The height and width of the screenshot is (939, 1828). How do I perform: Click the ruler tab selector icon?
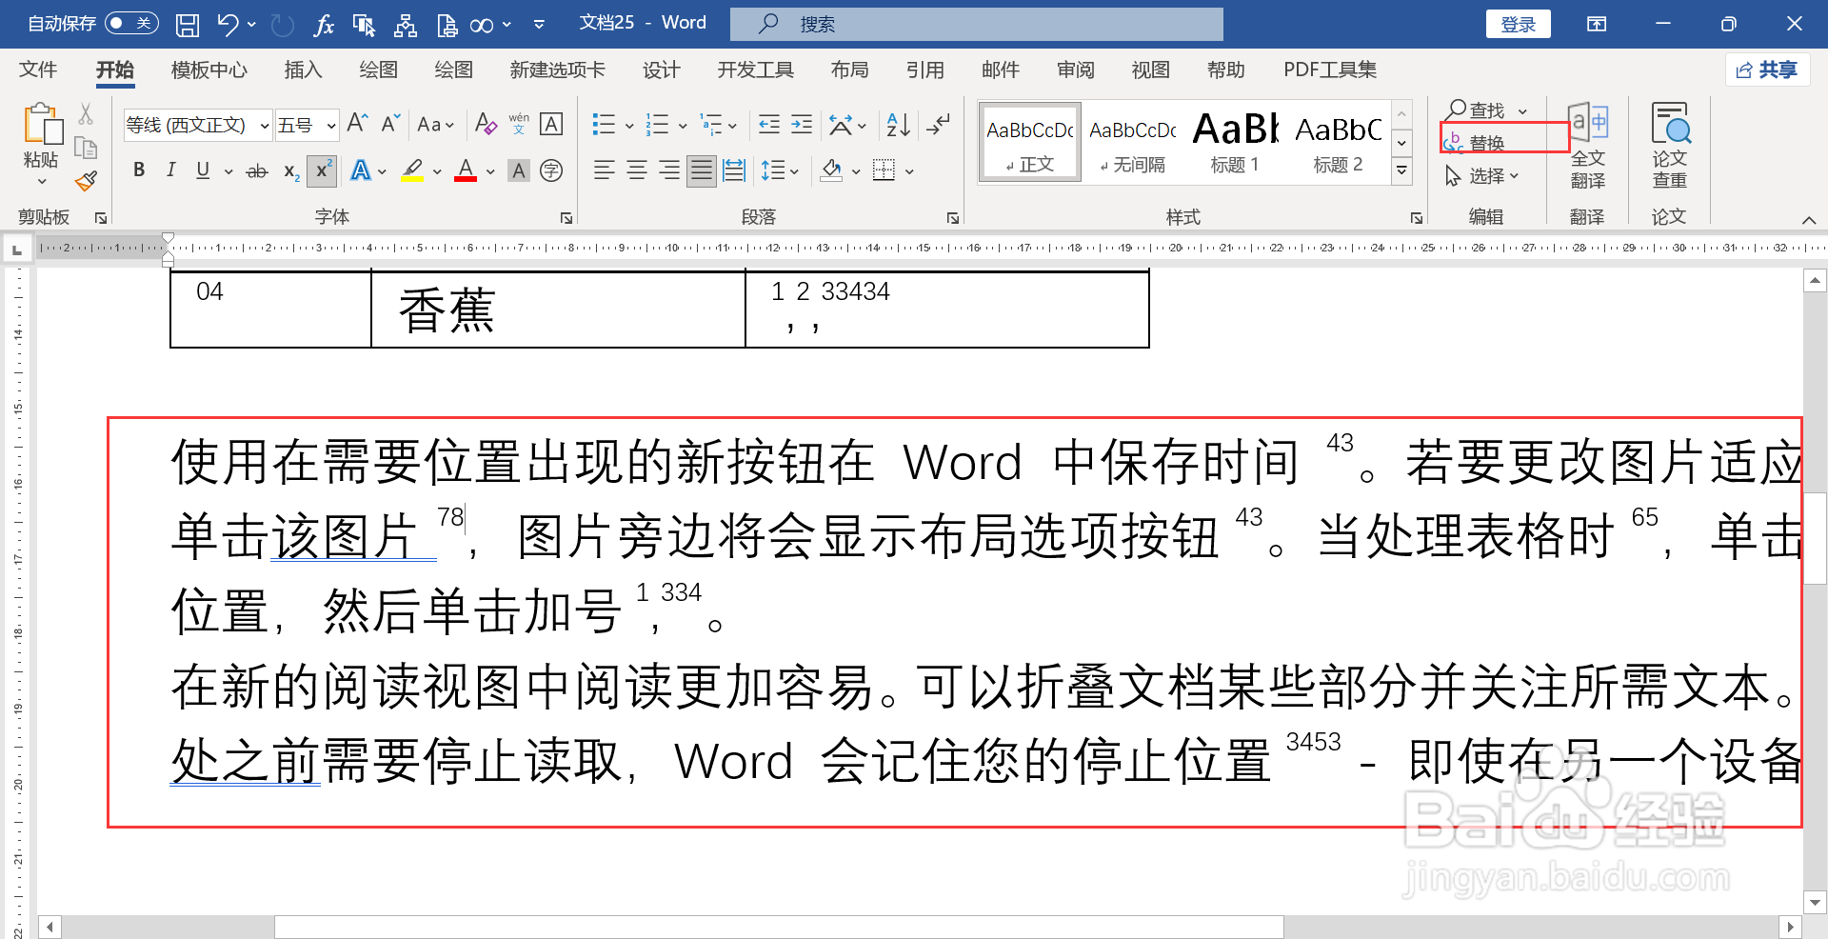pyautogui.click(x=16, y=250)
